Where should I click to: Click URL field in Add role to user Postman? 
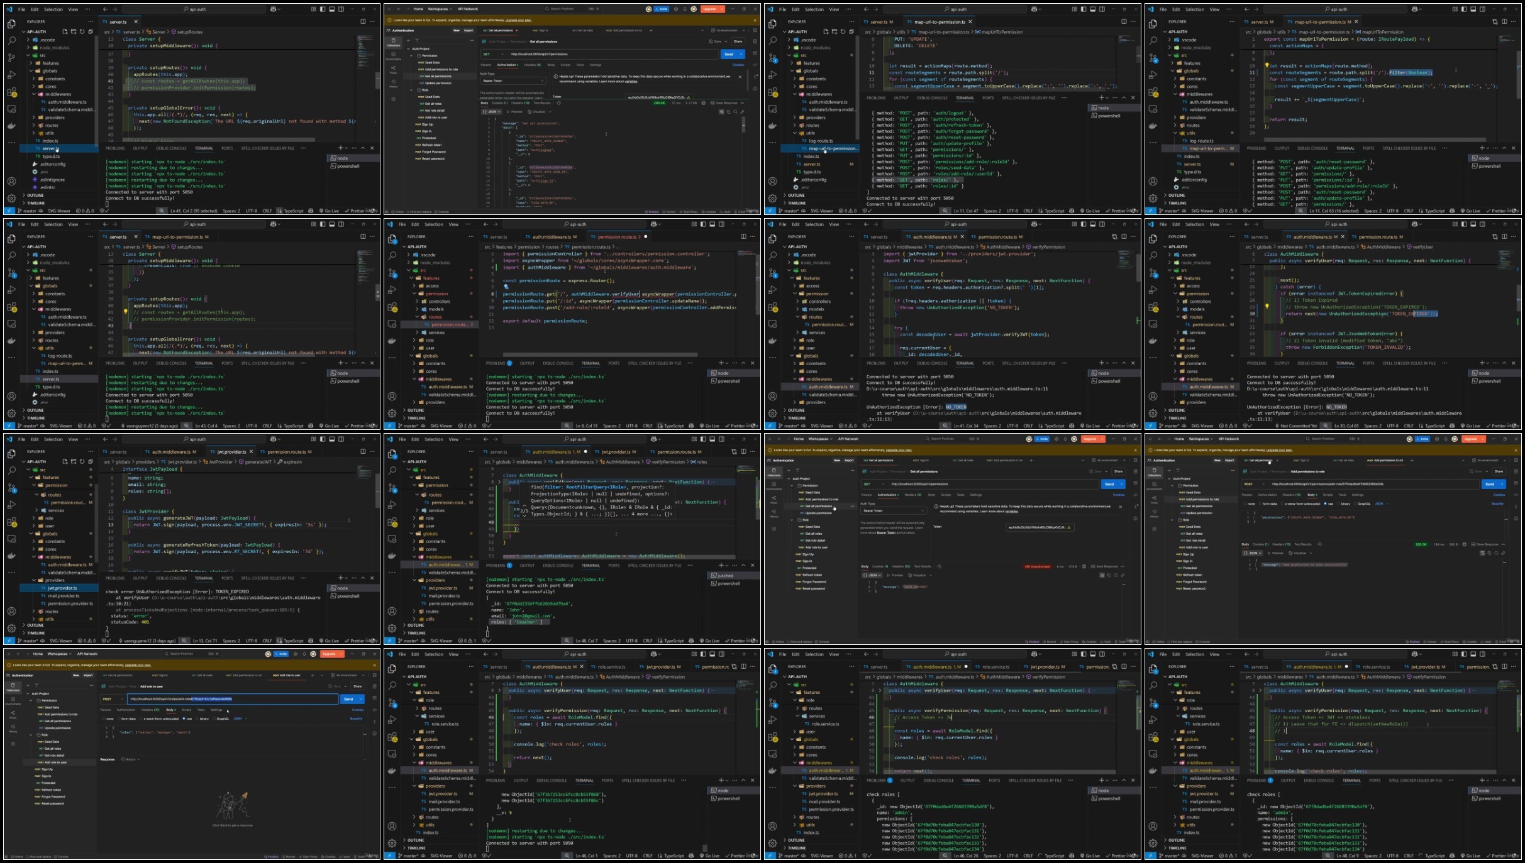233,699
